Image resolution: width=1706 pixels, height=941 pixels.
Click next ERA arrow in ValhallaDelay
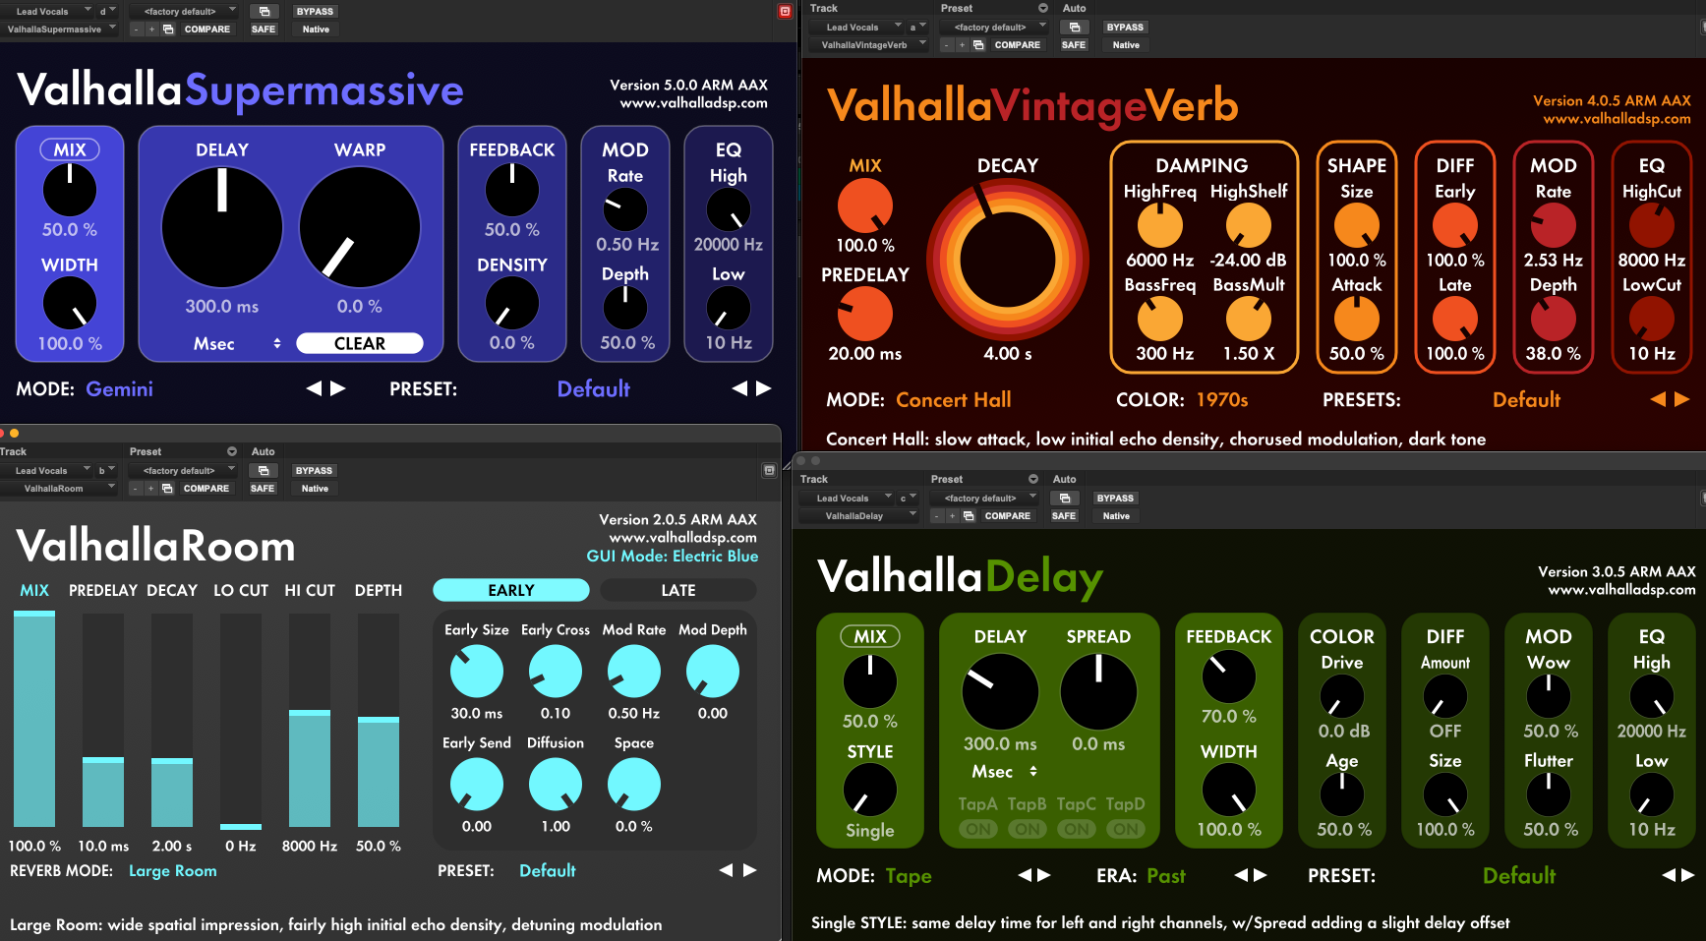point(1261,875)
